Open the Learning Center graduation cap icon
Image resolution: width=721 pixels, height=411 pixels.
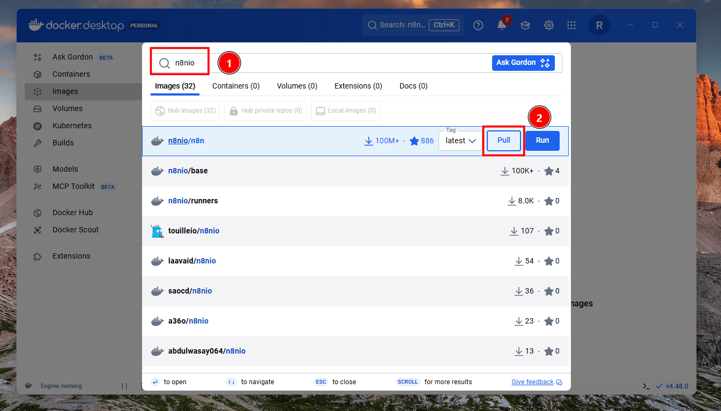coord(525,25)
